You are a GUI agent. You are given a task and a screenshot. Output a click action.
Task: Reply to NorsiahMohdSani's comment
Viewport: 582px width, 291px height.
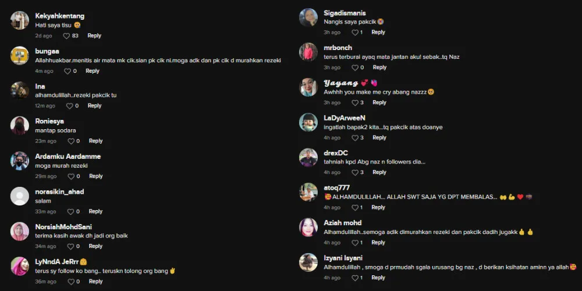click(x=95, y=246)
